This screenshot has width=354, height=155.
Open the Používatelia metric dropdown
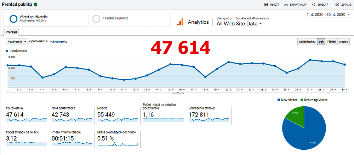tap(17, 42)
